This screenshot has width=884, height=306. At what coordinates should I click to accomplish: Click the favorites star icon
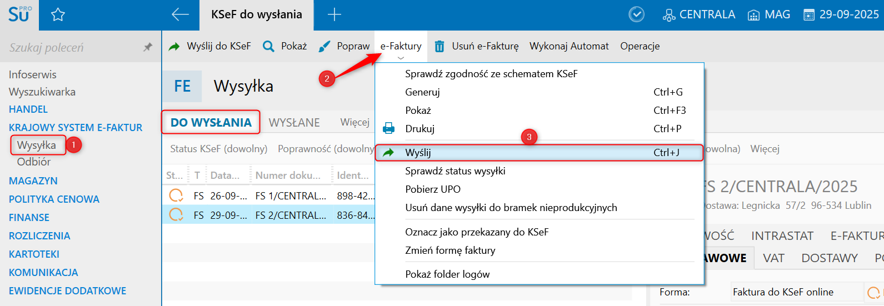click(x=58, y=15)
